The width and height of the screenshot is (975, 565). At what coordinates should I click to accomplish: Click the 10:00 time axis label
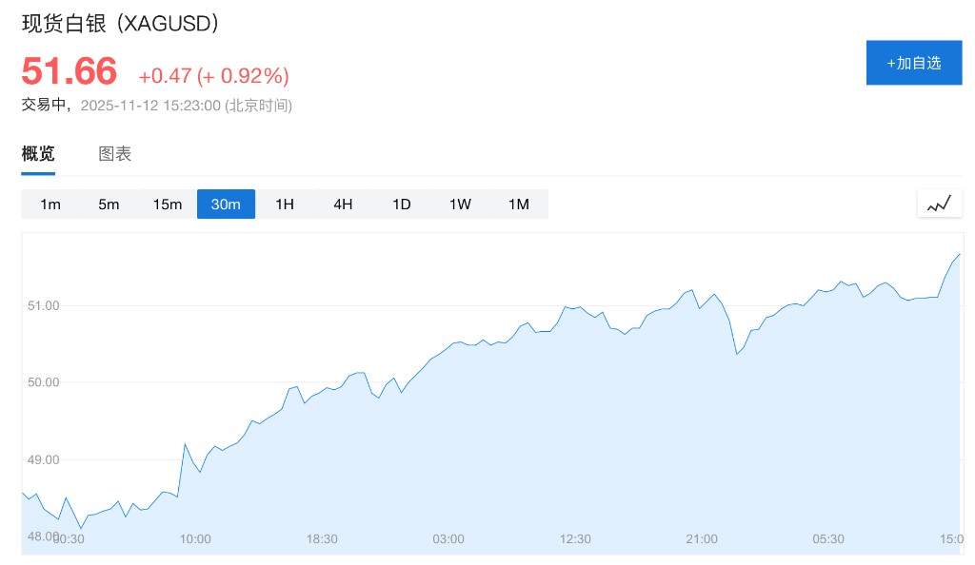195,538
